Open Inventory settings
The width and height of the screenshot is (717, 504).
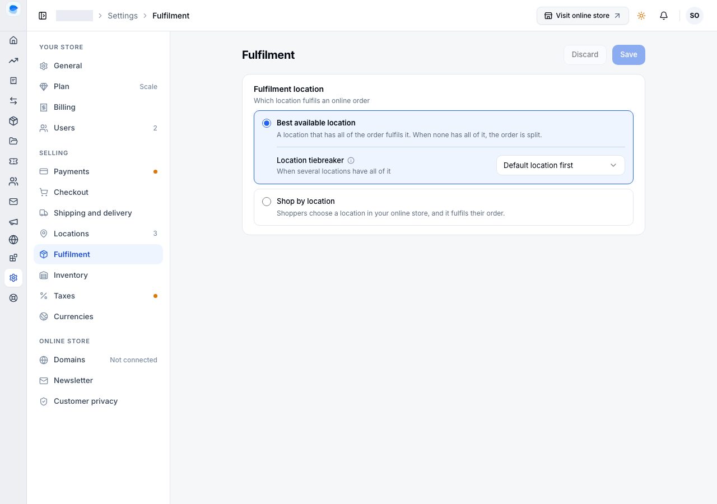(98, 275)
